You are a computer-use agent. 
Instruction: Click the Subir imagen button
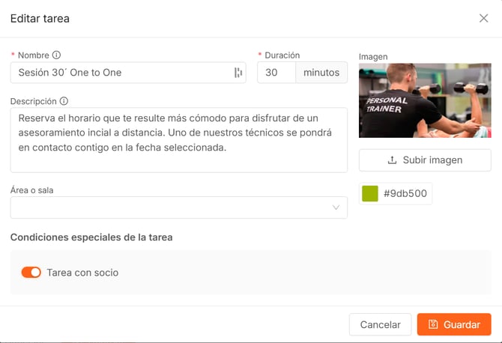point(425,160)
